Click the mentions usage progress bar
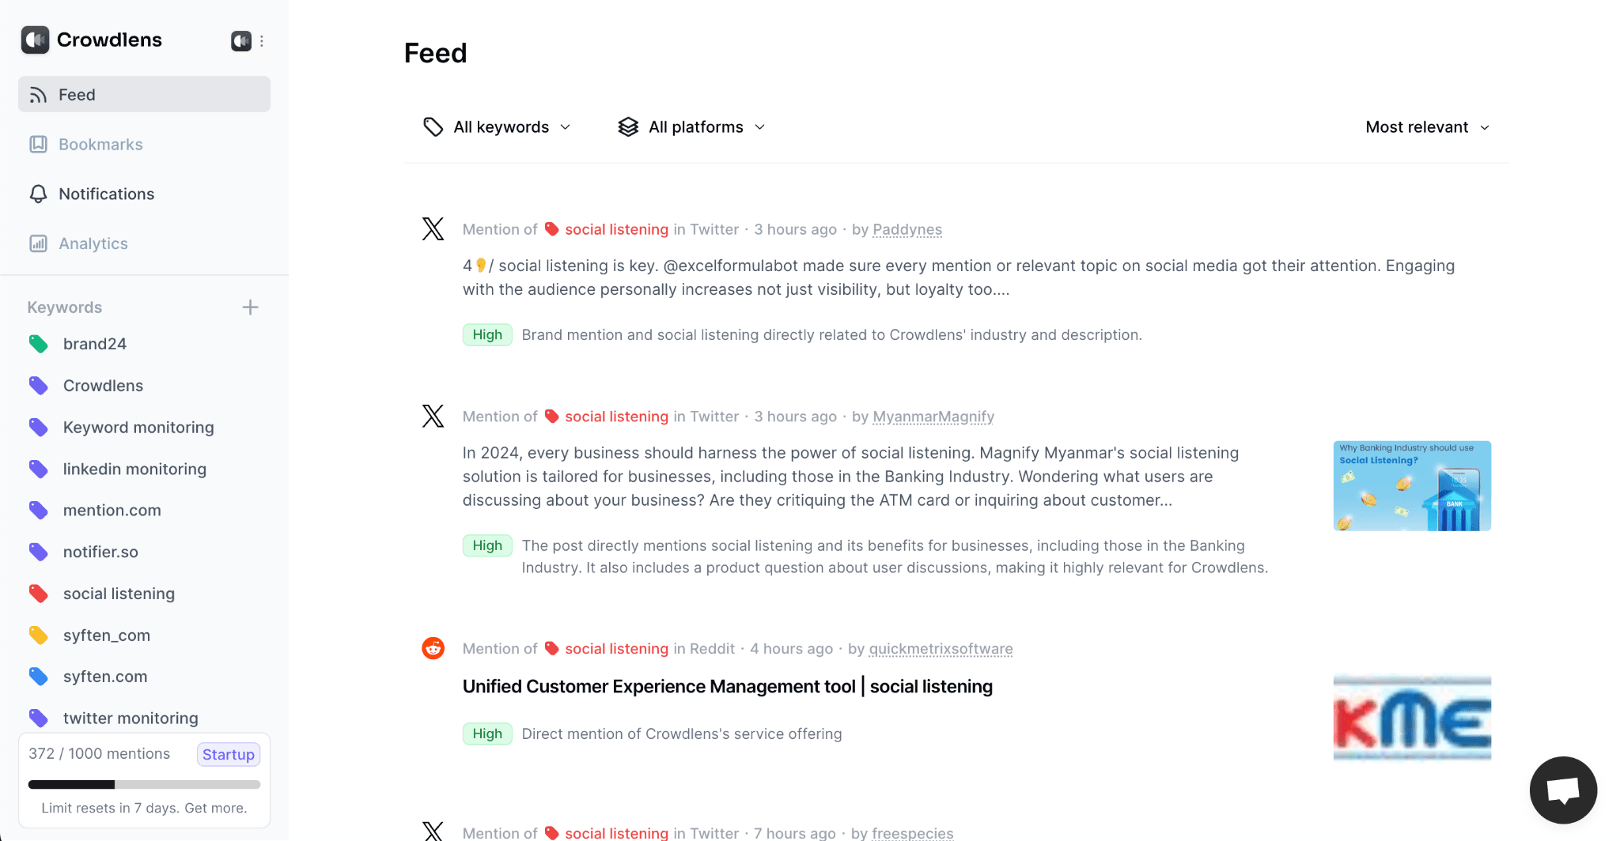Screen dimensions: 1620x841 (x=144, y=785)
